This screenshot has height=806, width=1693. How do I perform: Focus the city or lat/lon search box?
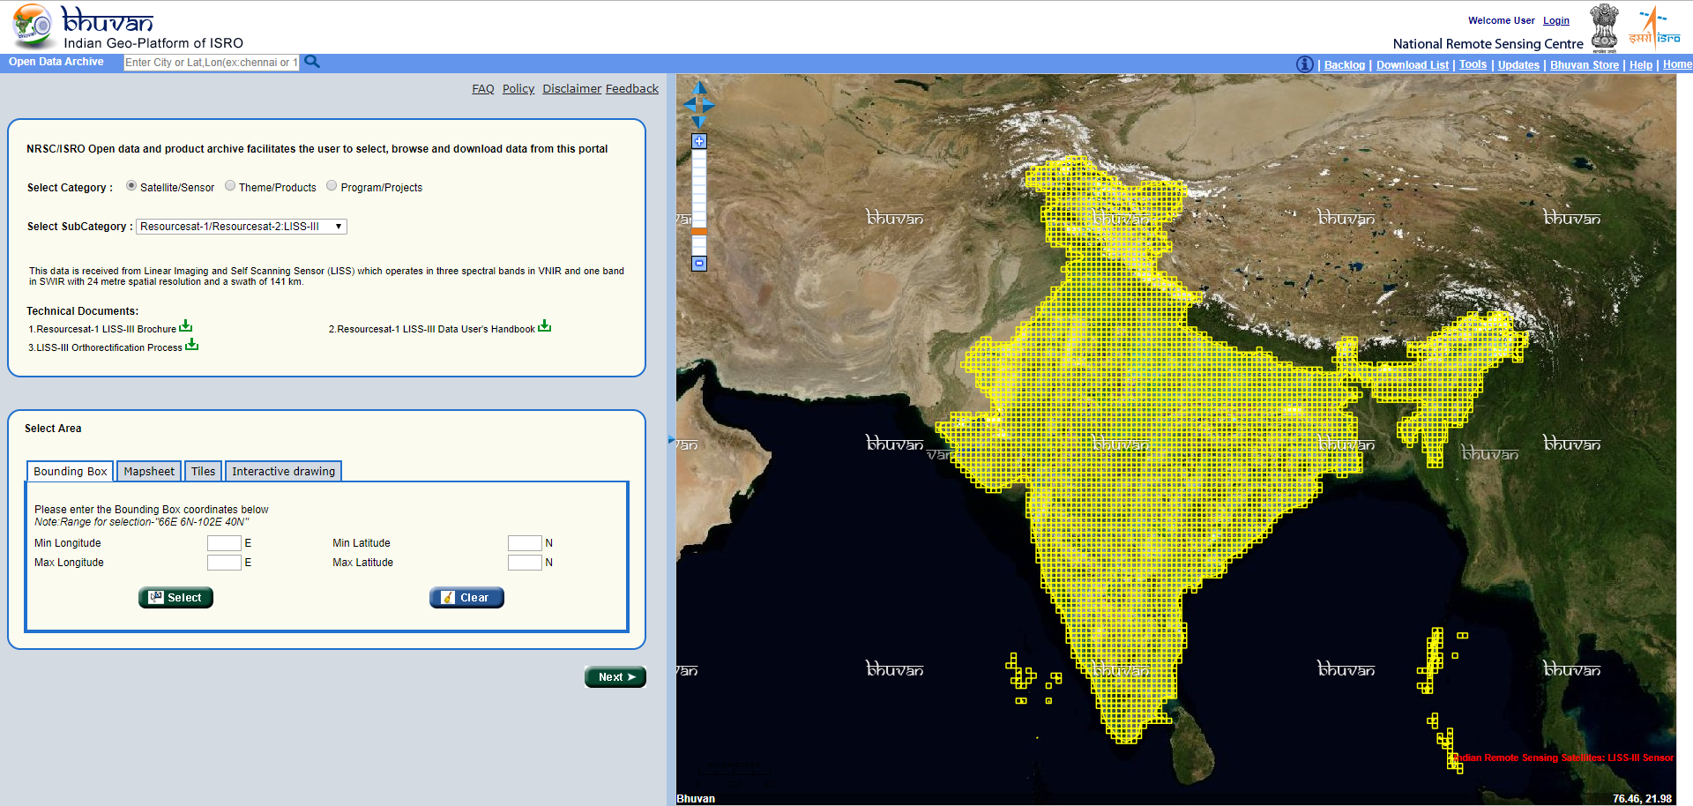[x=211, y=63]
